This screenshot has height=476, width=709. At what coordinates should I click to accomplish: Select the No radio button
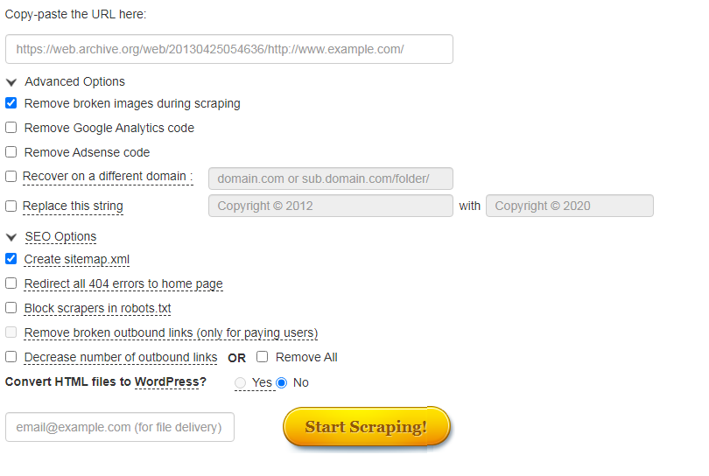click(282, 383)
